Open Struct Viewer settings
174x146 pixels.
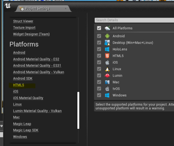click(23, 21)
